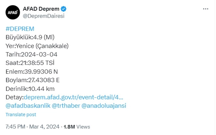Open the three-dot more options menu
The height and width of the screenshot is (135, 216).
[206, 9]
